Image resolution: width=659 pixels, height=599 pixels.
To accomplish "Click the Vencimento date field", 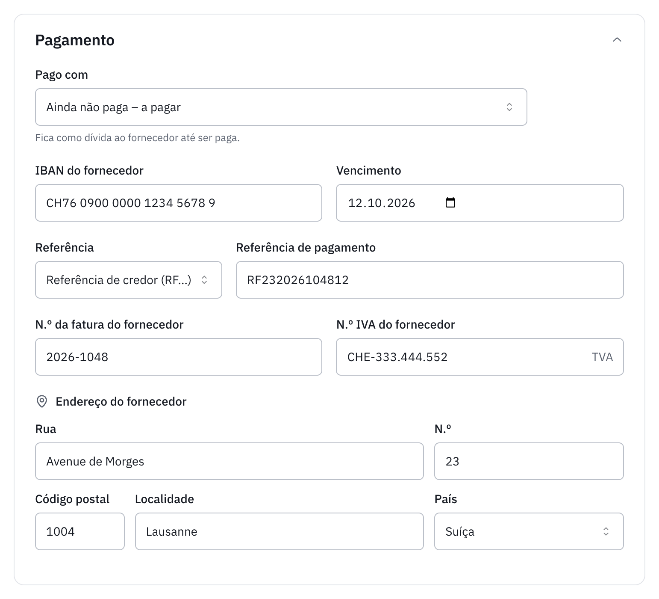I will (x=480, y=203).
